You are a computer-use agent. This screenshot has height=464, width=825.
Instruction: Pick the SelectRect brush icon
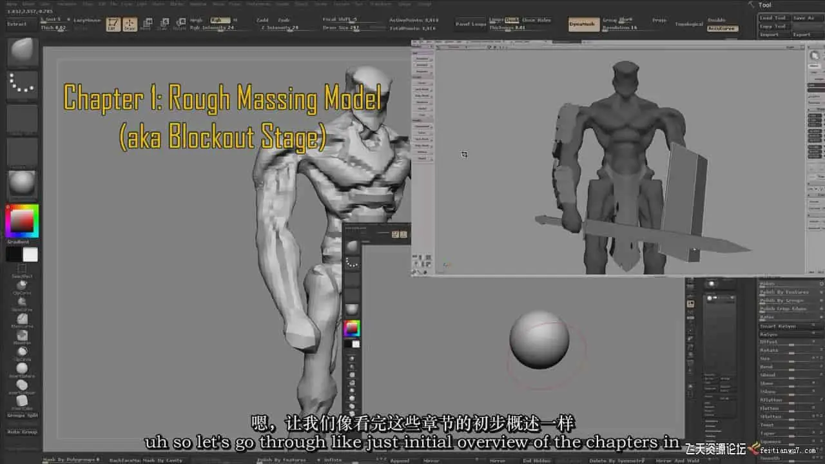click(x=22, y=269)
